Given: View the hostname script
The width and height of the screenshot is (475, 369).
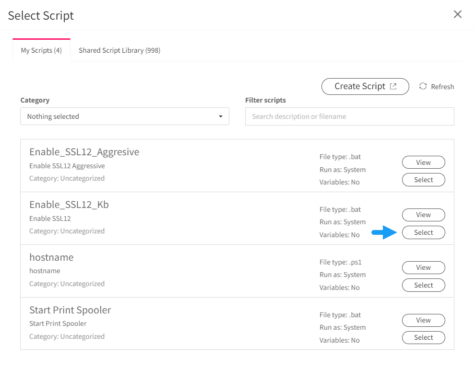Looking at the screenshot, I should [424, 267].
